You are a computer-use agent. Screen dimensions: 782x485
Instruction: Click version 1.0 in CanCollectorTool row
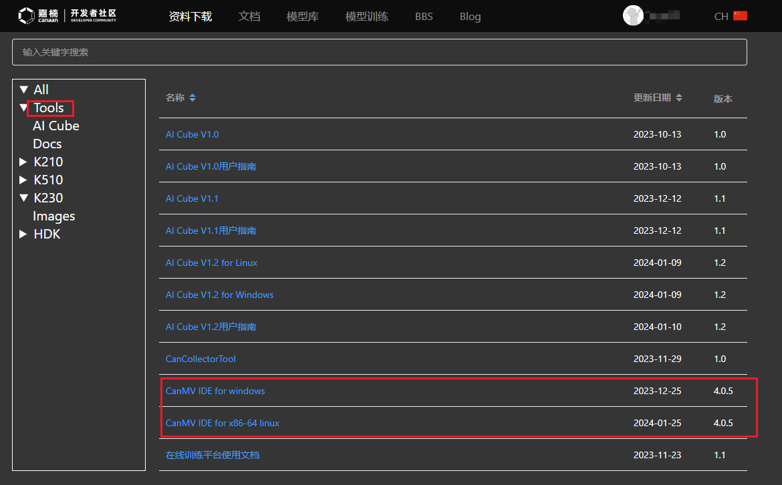[x=720, y=359]
